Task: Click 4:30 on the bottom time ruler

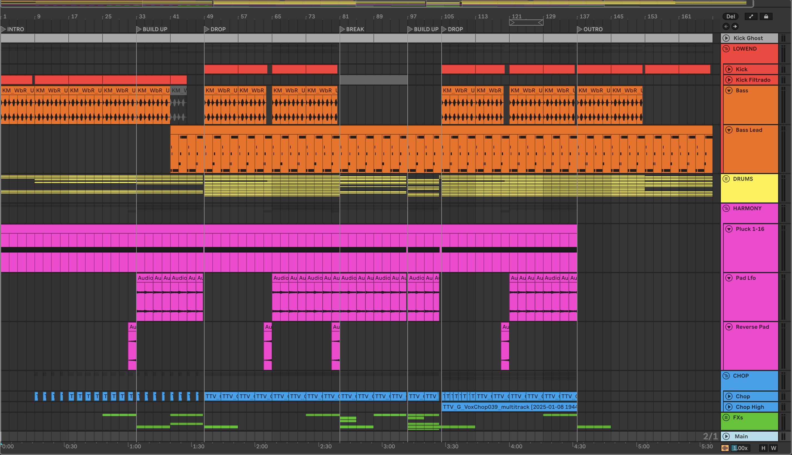Action: [580, 447]
